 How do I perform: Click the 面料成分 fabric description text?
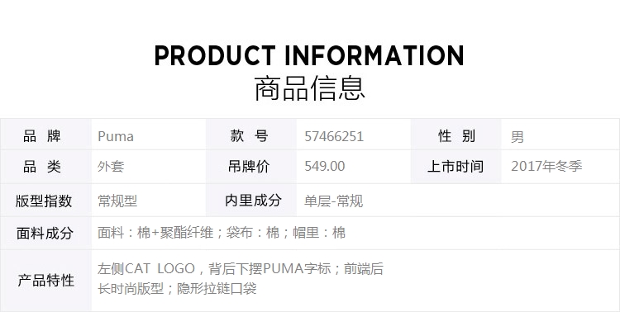222,233
